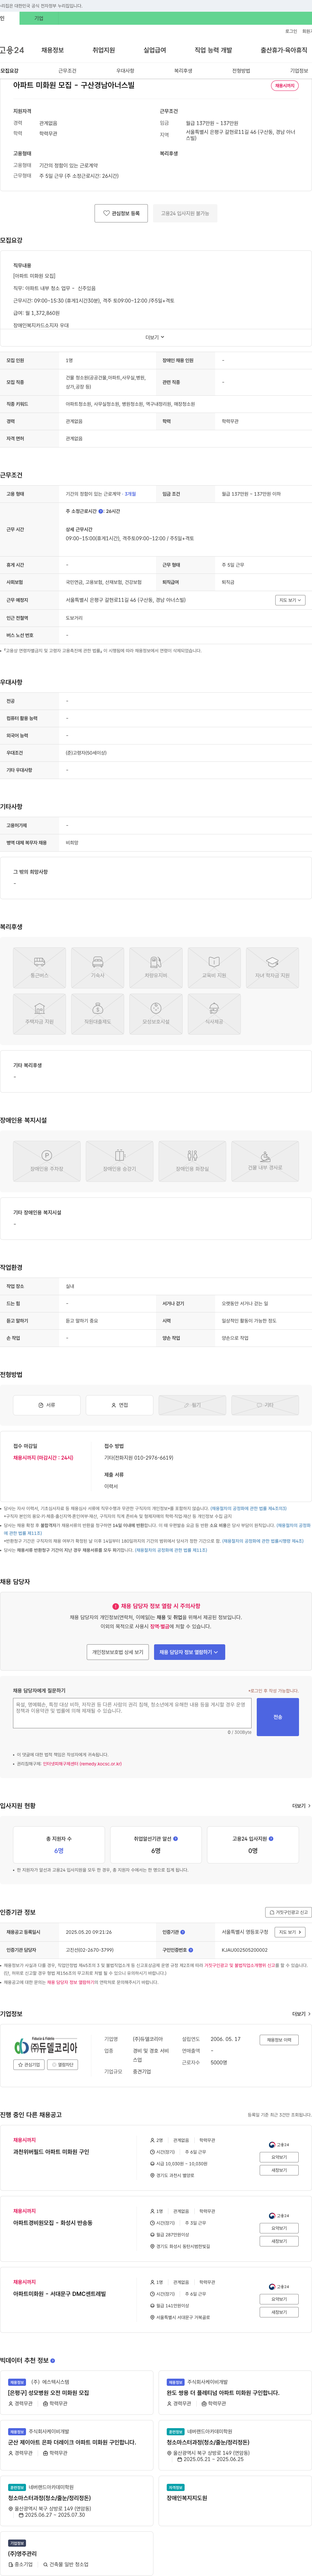The height and width of the screenshot is (2576, 312).
Task: Click the 전송 submit button
Action: 278,1717
